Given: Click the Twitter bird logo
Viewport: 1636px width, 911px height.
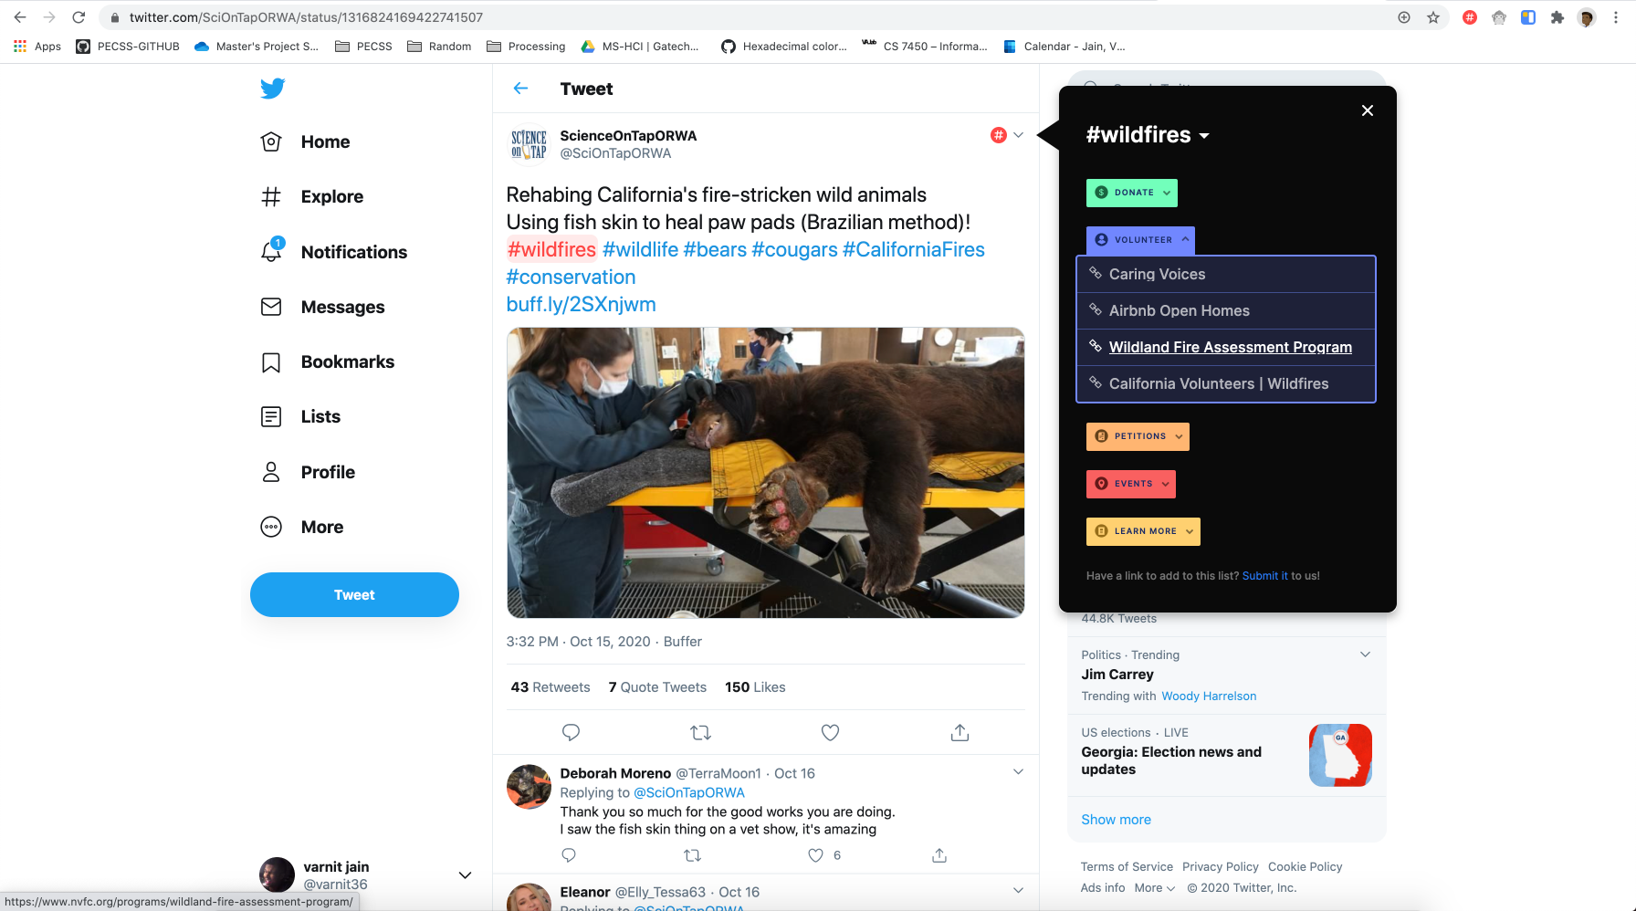Looking at the screenshot, I should click(x=272, y=89).
